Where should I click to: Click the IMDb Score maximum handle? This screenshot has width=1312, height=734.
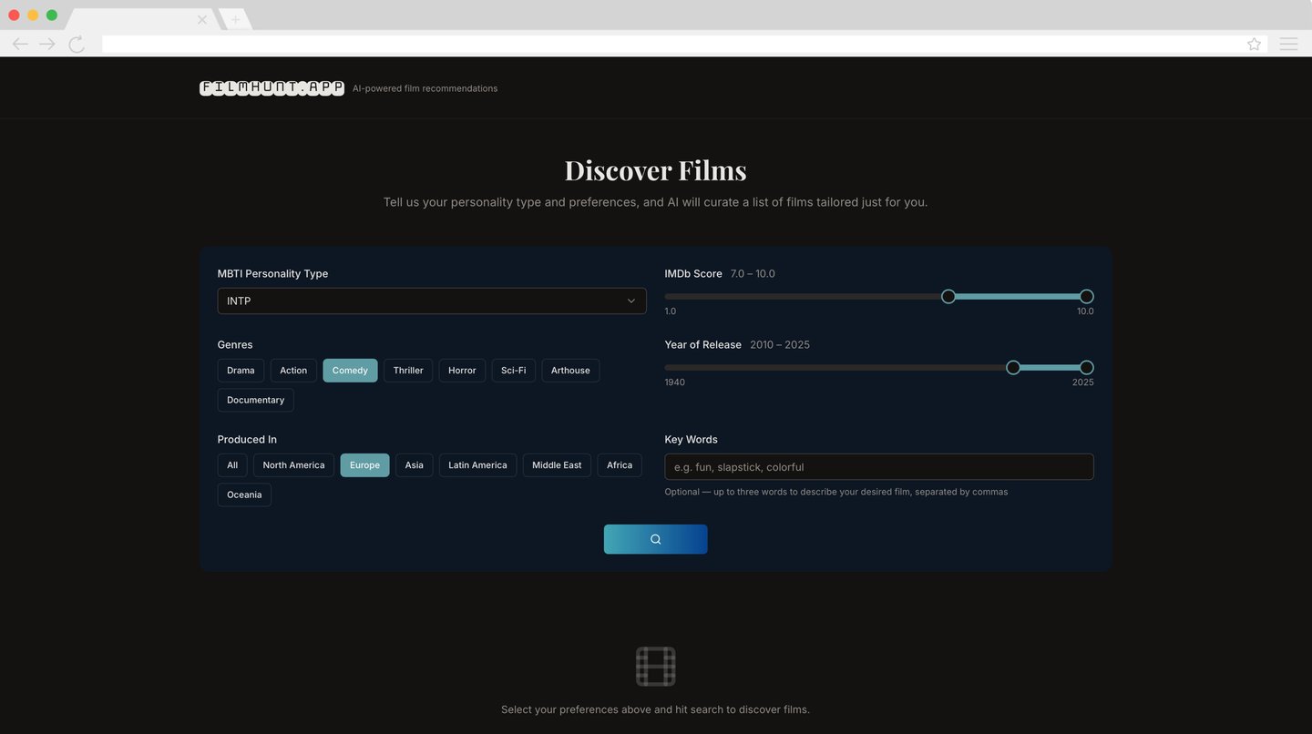coord(1086,297)
